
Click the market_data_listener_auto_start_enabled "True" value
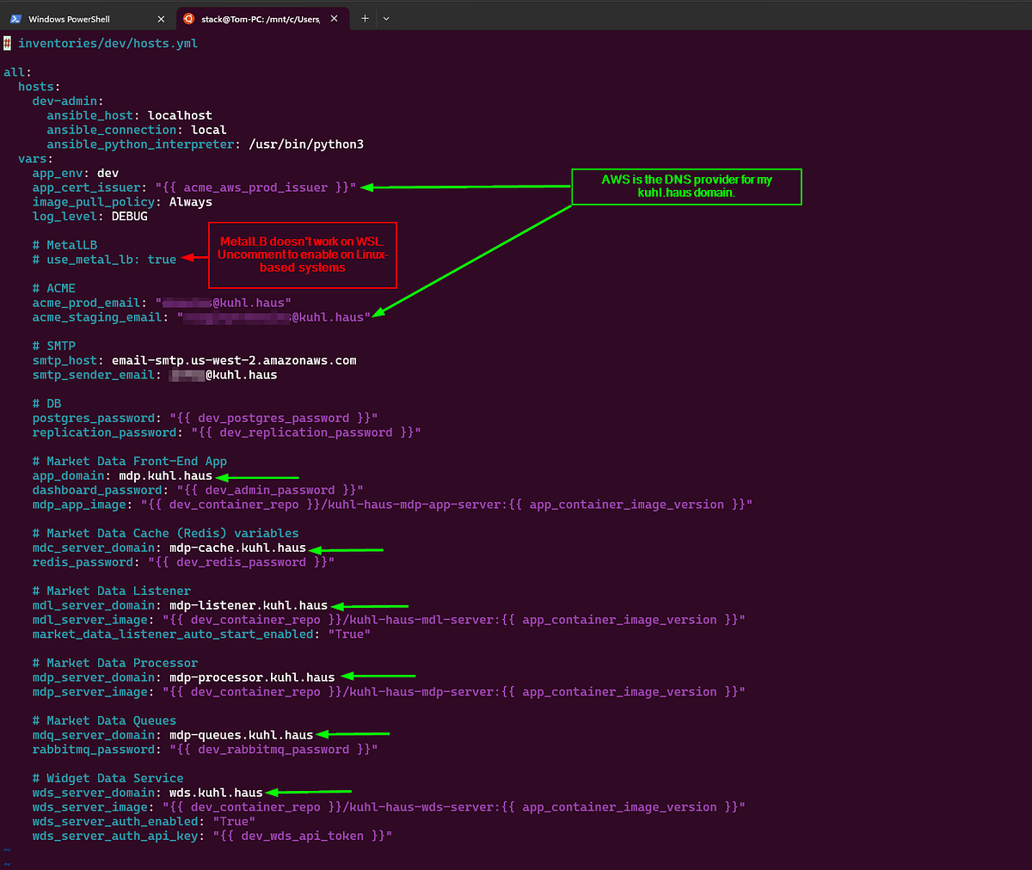tap(349, 634)
